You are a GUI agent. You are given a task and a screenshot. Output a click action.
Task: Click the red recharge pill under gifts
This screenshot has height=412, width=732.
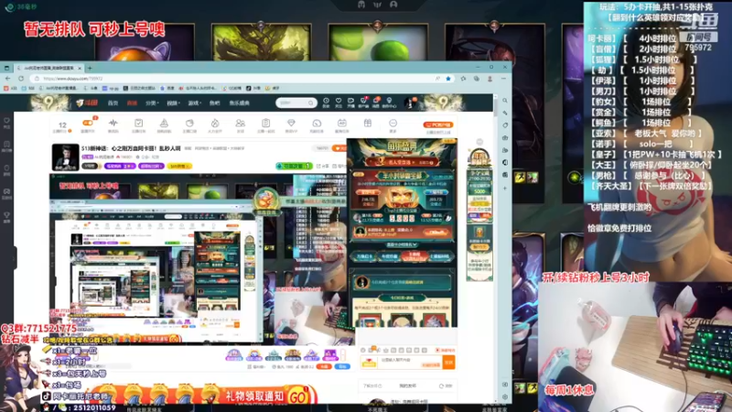click(323, 367)
